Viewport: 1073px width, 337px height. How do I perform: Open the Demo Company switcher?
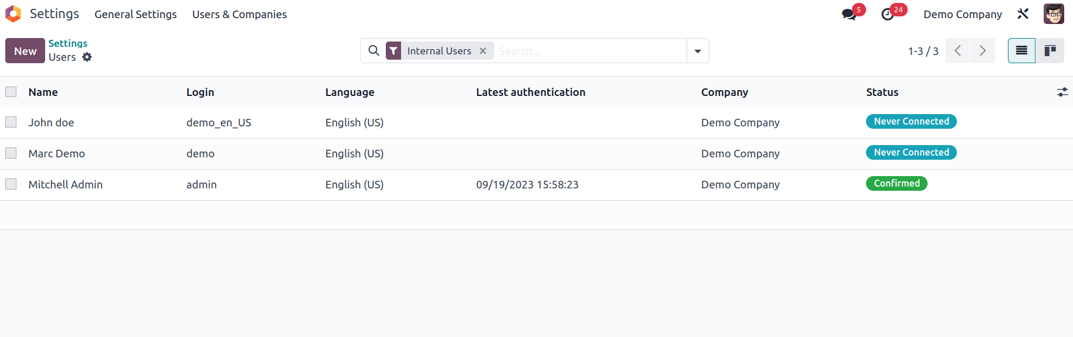point(963,15)
